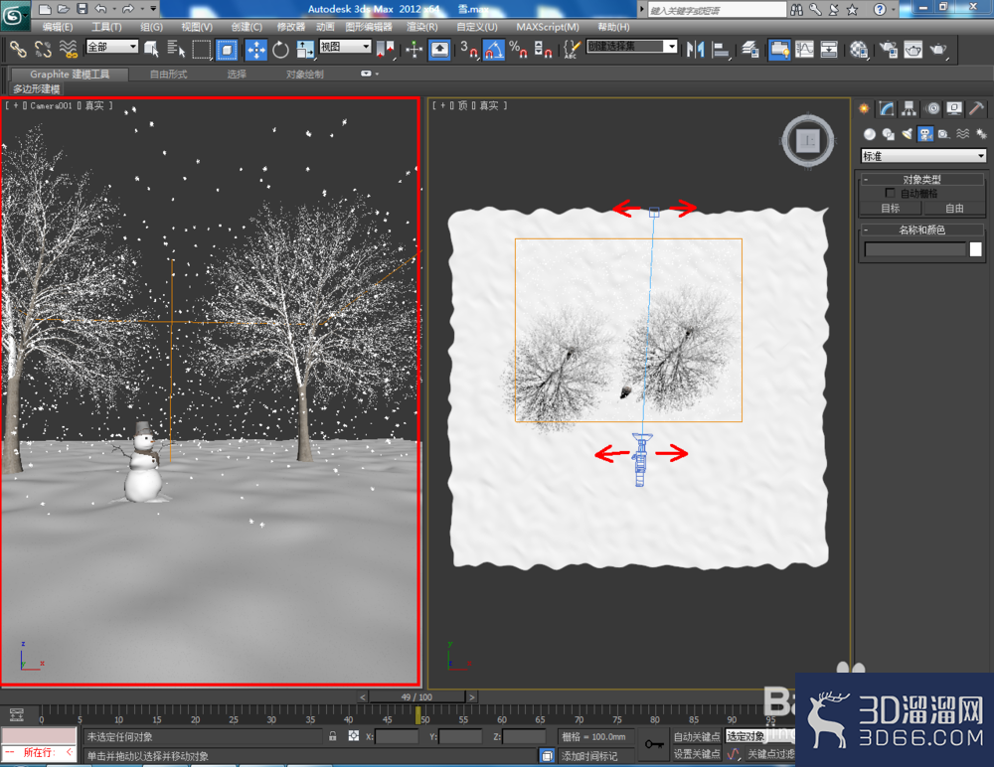Open the reference coordinate system dropdown 视图

[x=345, y=47]
